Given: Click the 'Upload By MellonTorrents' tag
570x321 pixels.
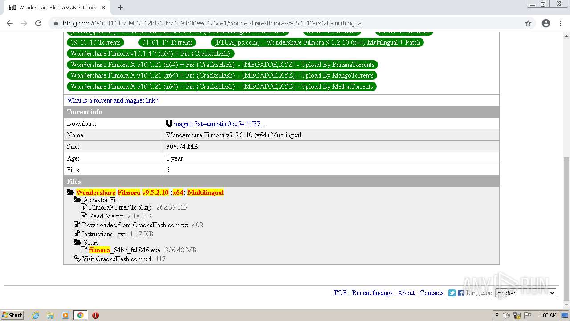Looking at the screenshot, I should [222, 86].
